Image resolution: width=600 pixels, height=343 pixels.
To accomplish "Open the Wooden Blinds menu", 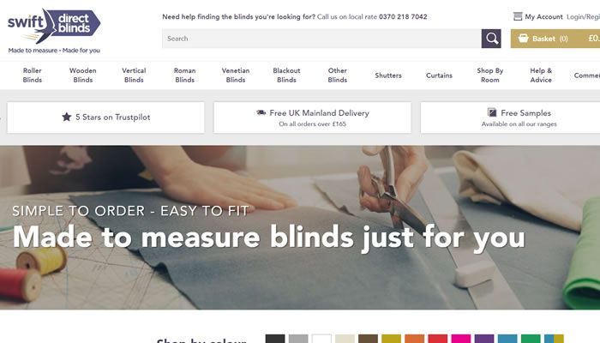I will pyautogui.click(x=82, y=75).
